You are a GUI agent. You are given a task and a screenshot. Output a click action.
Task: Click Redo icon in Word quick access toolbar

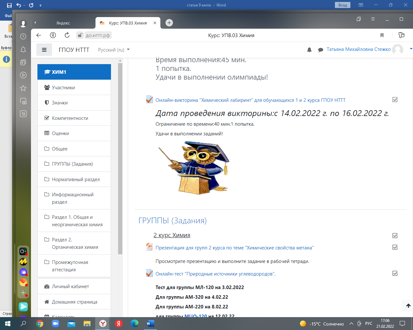tap(31, 5)
